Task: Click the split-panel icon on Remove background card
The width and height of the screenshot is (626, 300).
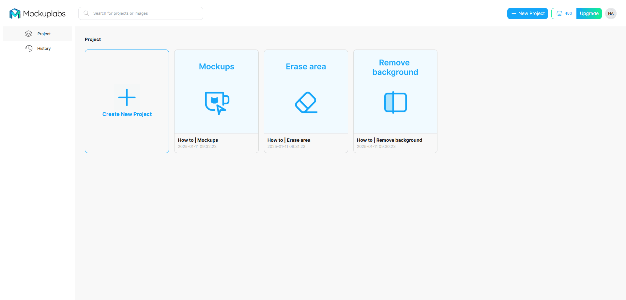Action: coord(395,103)
